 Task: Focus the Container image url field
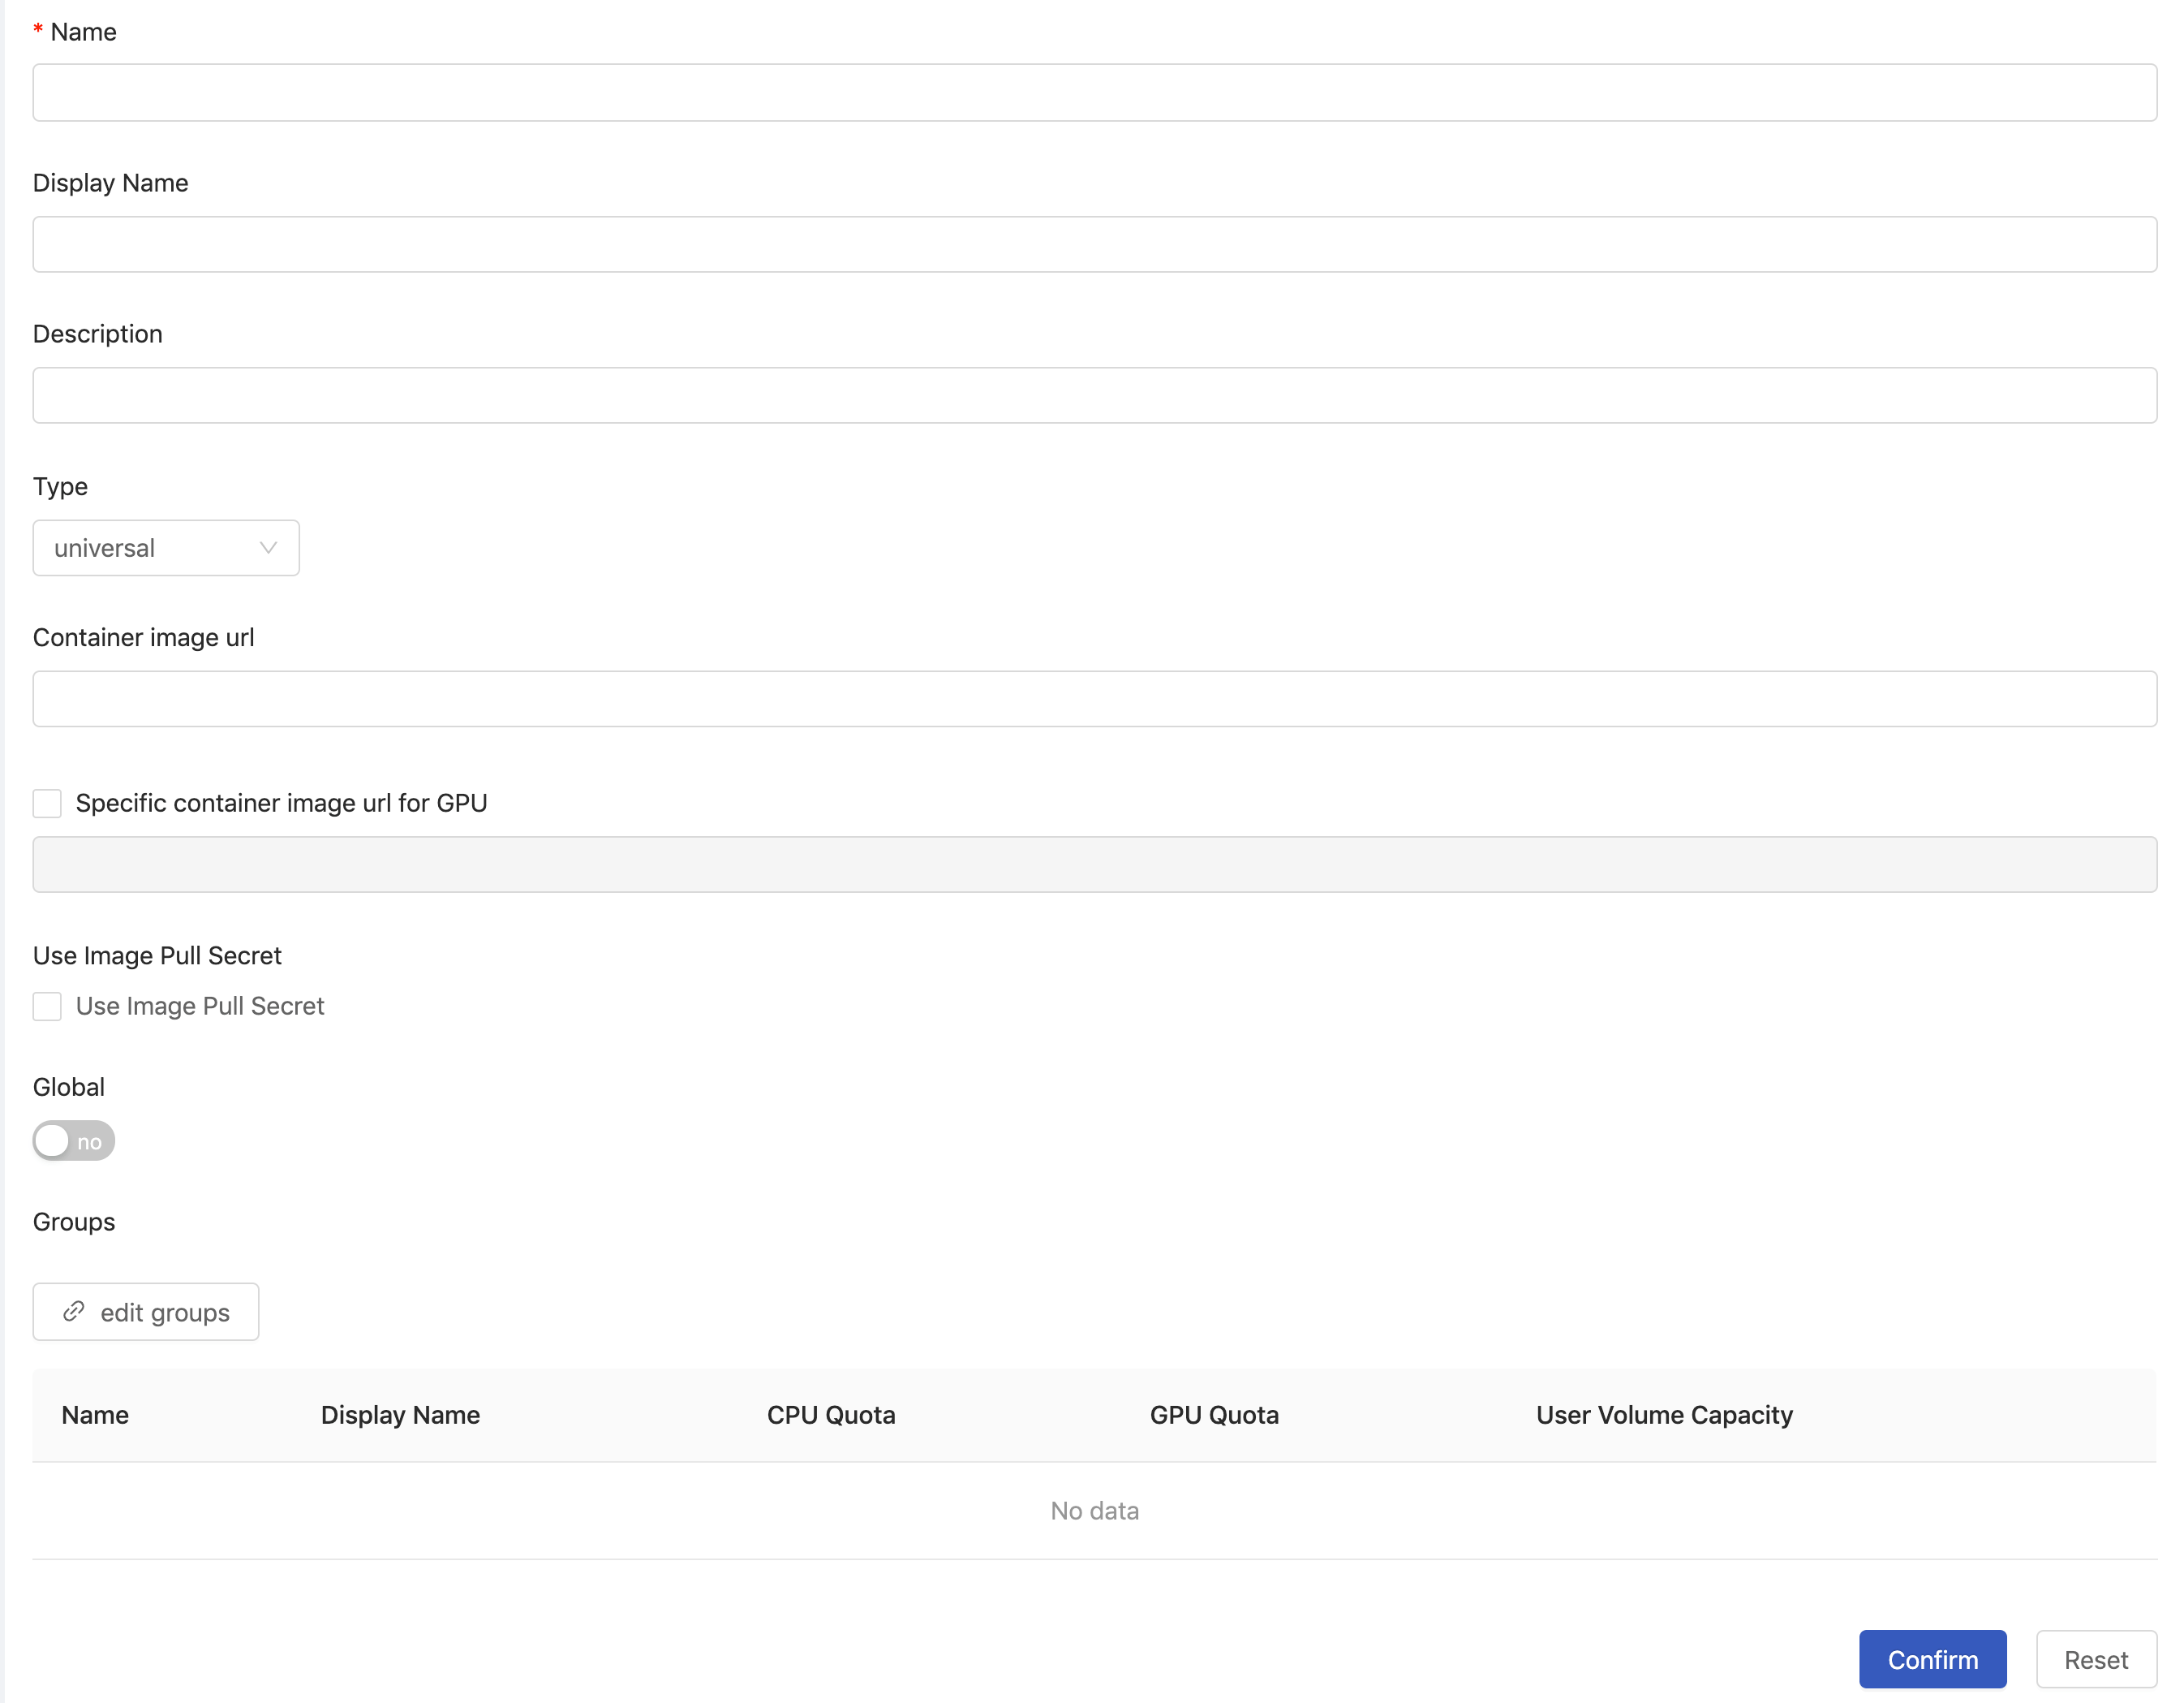point(1094,698)
